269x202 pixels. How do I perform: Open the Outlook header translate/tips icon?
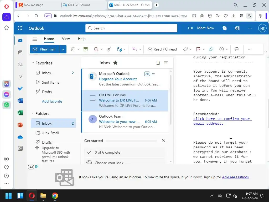237,28
